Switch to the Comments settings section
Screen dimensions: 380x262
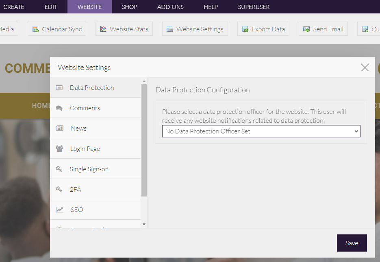(x=96, y=108)
